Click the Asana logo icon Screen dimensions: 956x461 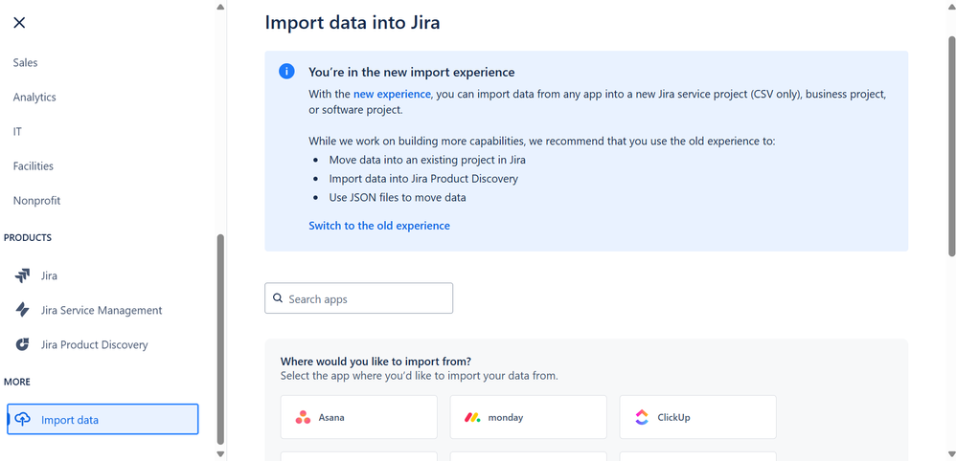303,418
